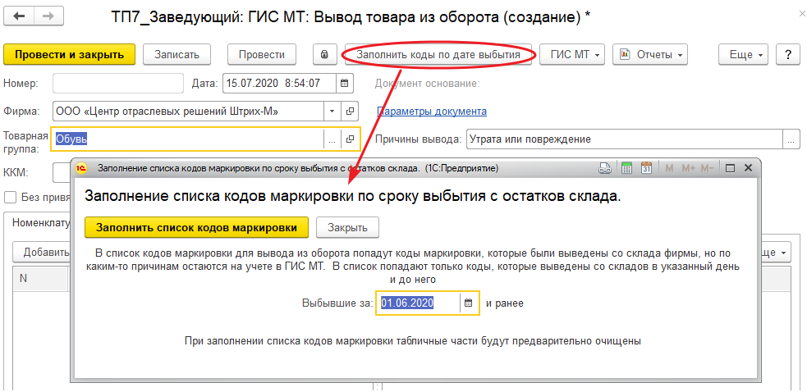This screenshot has height=392, width=807.
Task: Open the Отчеты dropdown menu
Action: 649,55
